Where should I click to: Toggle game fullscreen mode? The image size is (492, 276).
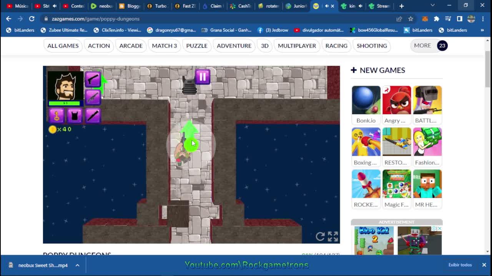[x=333, y=237]
